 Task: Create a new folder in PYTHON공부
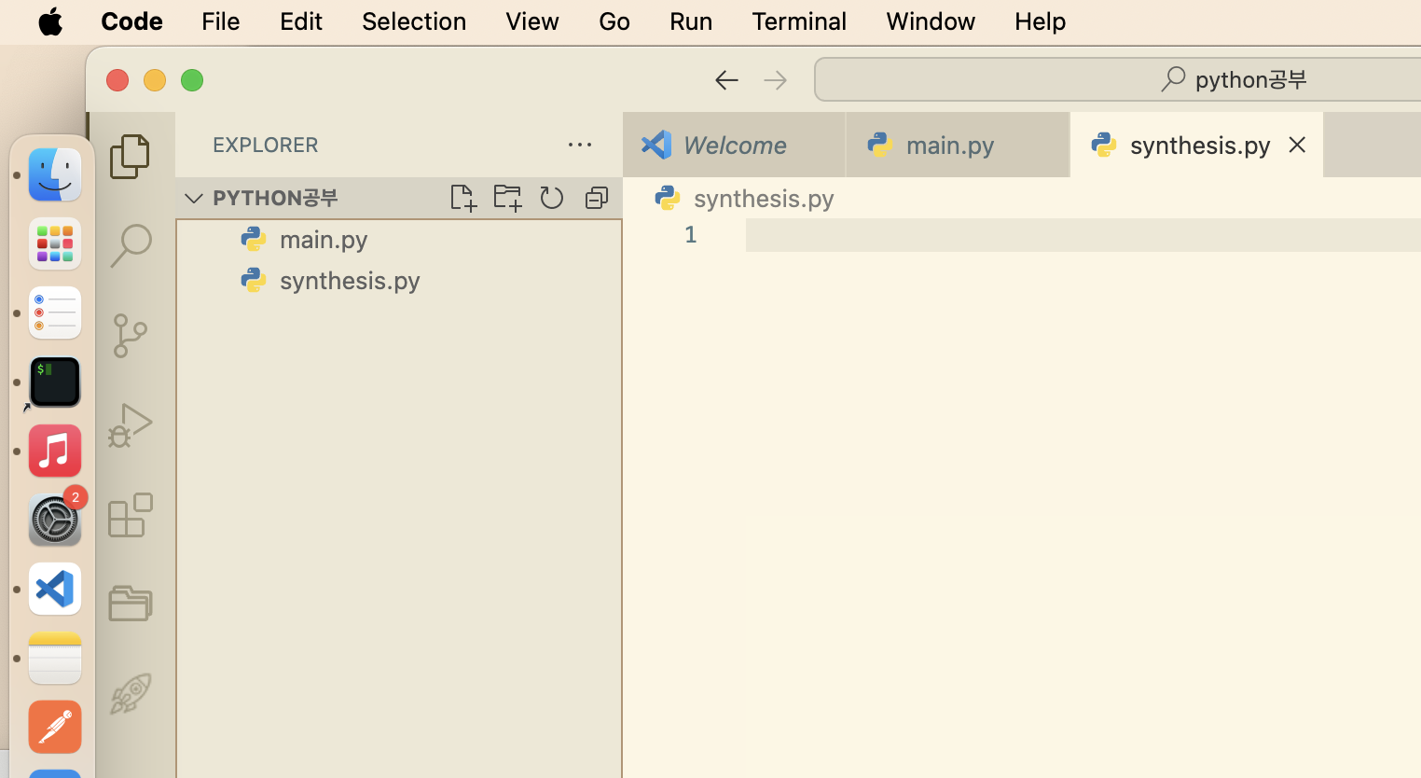(507, 198)
